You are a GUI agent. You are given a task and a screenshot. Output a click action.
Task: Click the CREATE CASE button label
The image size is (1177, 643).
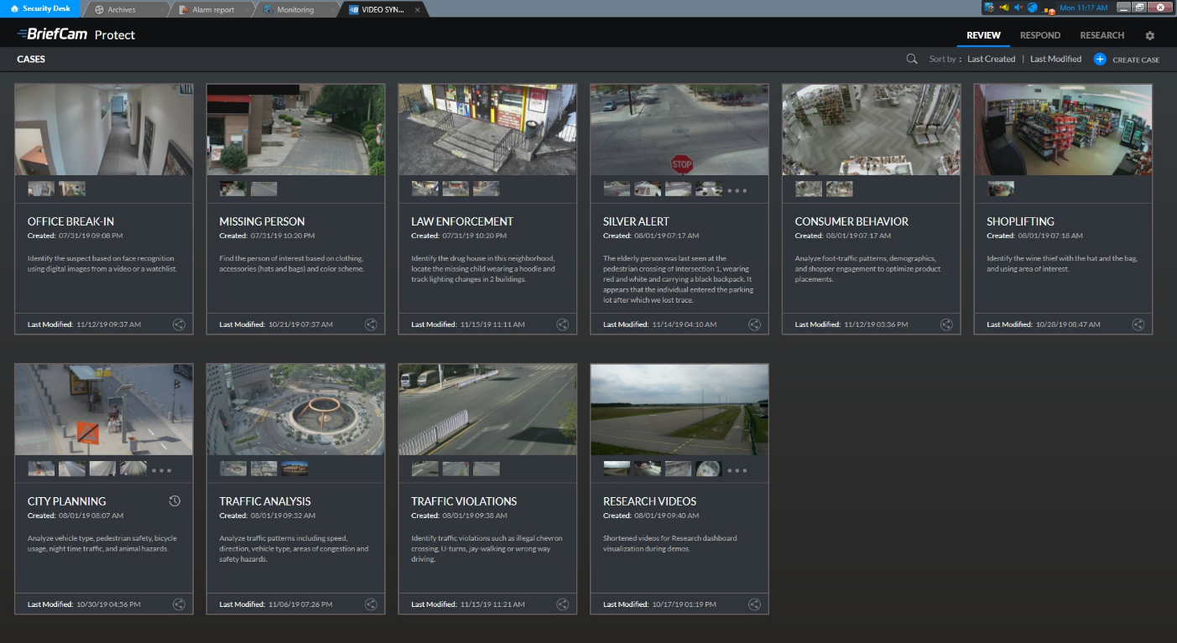(1136, 60)
